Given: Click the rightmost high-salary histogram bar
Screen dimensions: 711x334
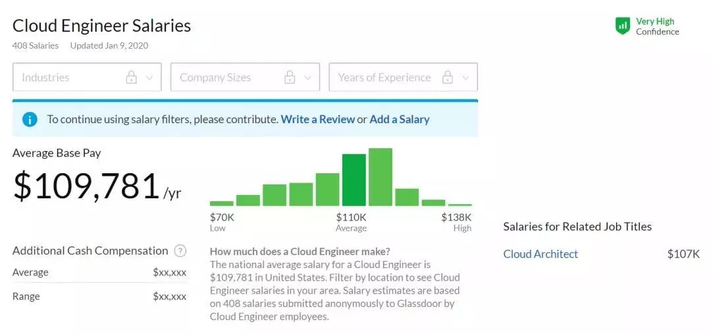Looking at the screenshot, I should click(x=460, y=205).
